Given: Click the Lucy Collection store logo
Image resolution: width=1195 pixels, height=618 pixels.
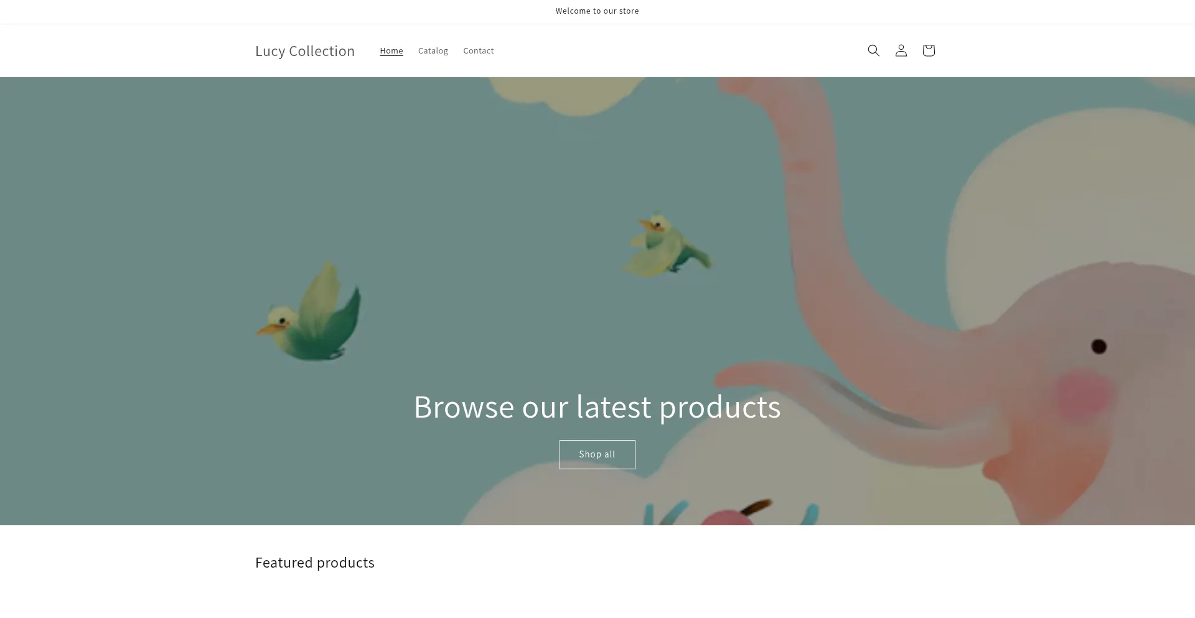Looking at the screenshot, I should pyautogui.click(x=305, y=51).
